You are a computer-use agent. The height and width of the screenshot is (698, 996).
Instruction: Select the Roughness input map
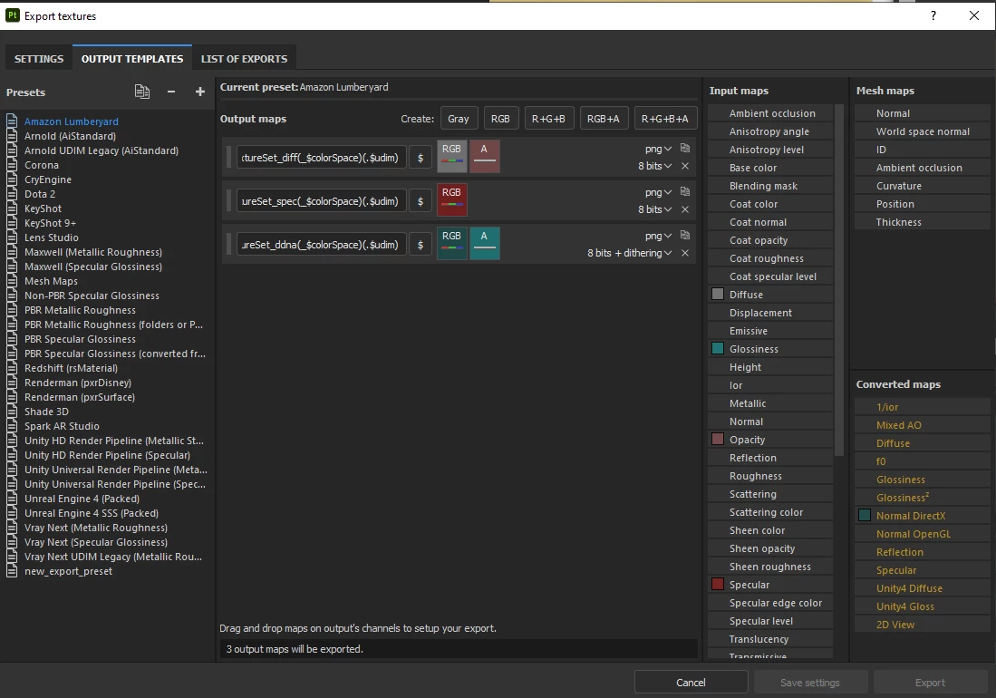pyautogui.click(x=770, y=476)
